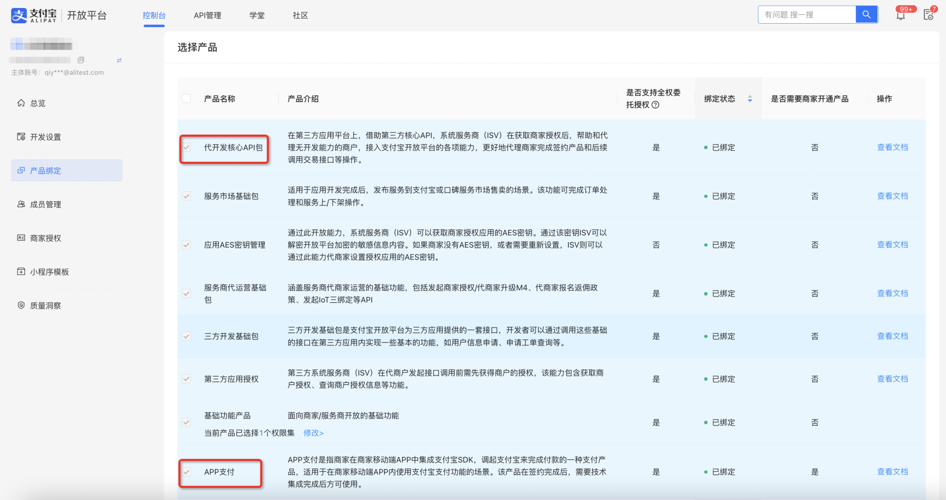Screen dimensions: 946x500
Task: Click the switch account arrows icon
Action: click(x=119, y=60)
